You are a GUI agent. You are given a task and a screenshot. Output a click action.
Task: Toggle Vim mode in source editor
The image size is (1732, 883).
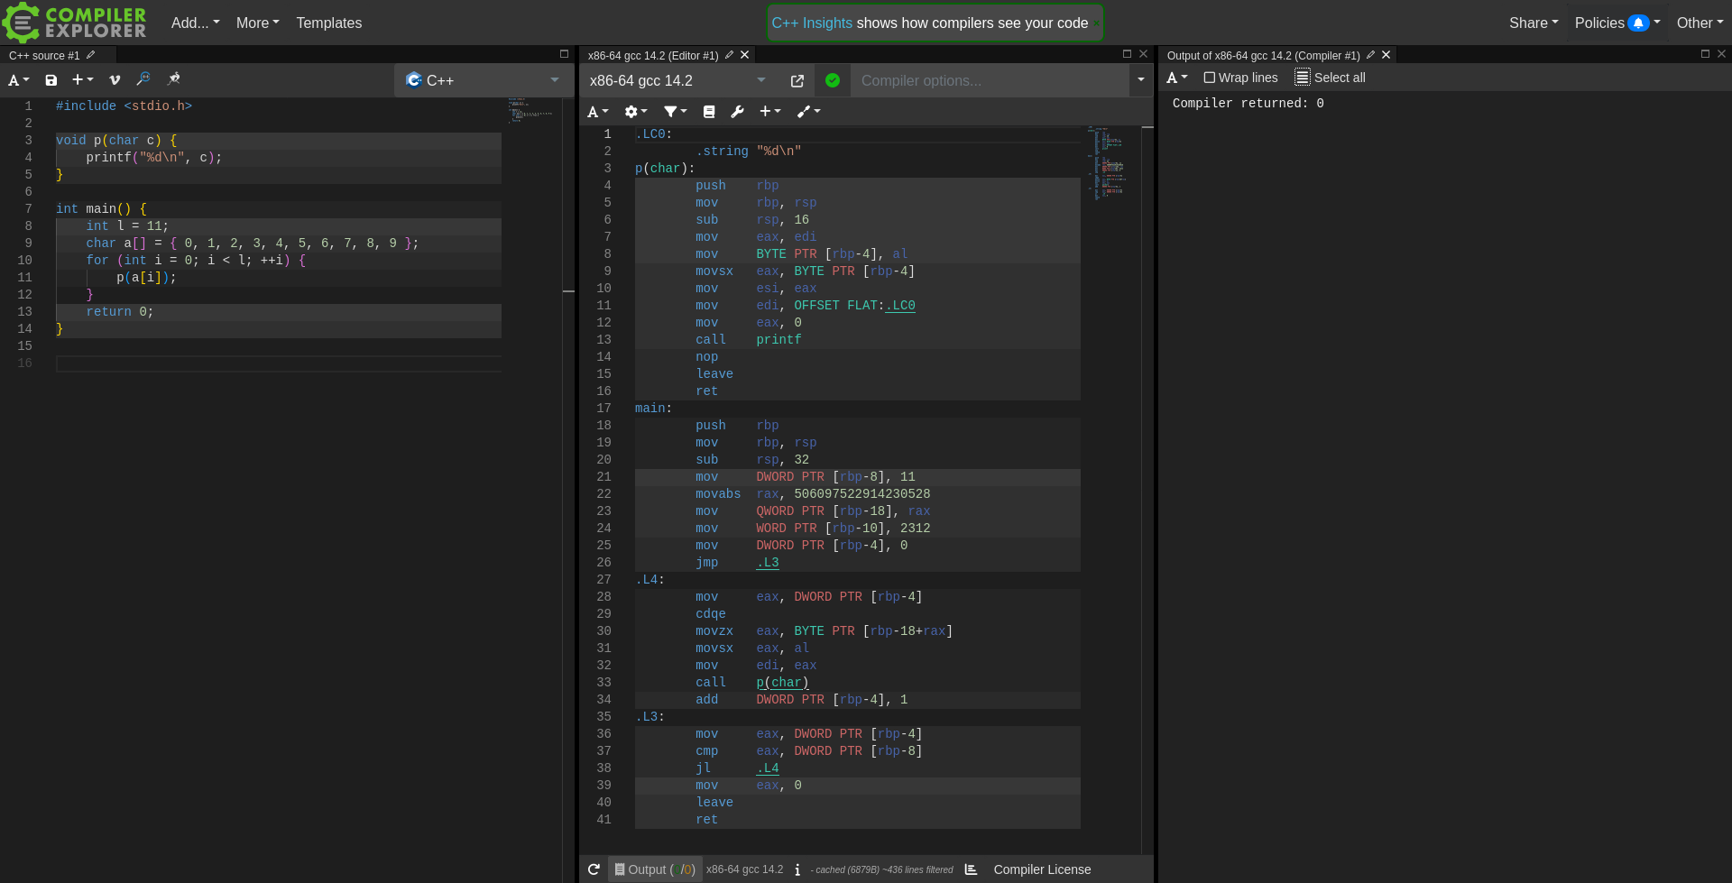(x=115, y=80)
